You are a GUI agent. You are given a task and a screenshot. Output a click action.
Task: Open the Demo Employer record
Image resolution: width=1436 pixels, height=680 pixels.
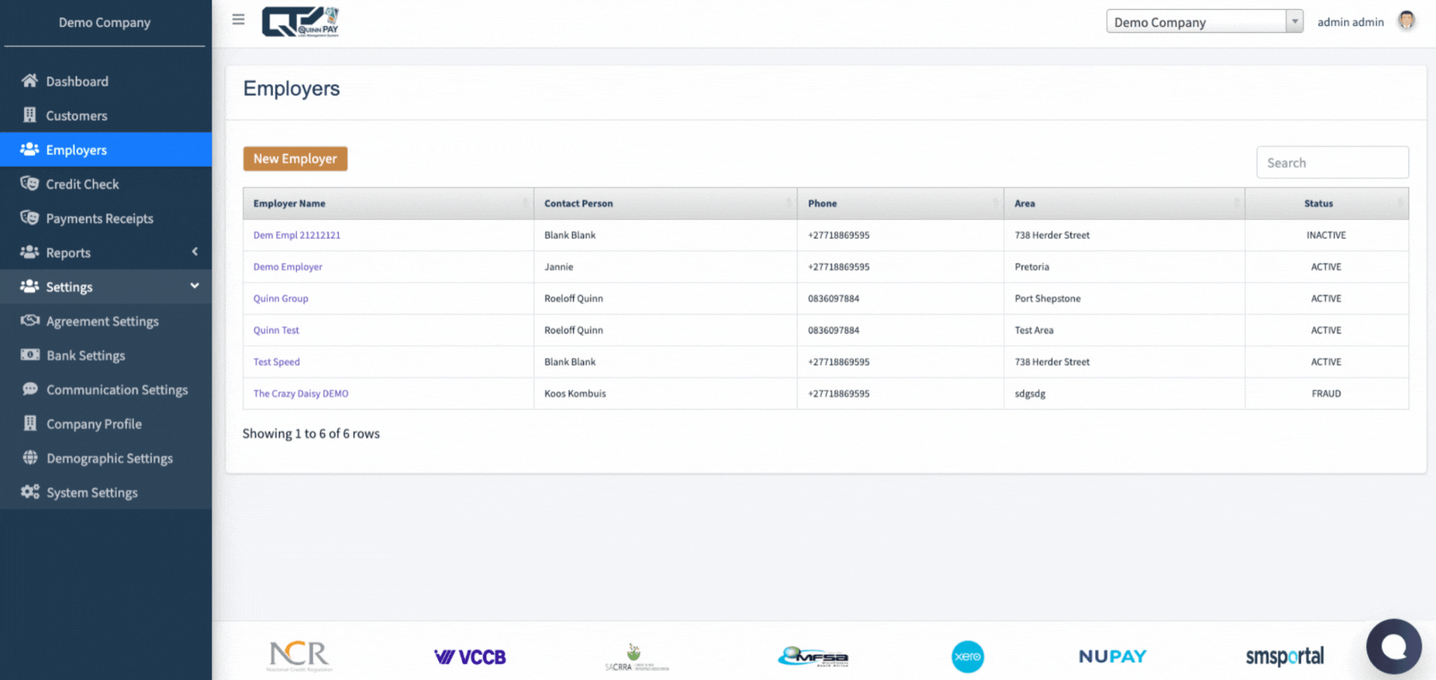tap(287, 267)
